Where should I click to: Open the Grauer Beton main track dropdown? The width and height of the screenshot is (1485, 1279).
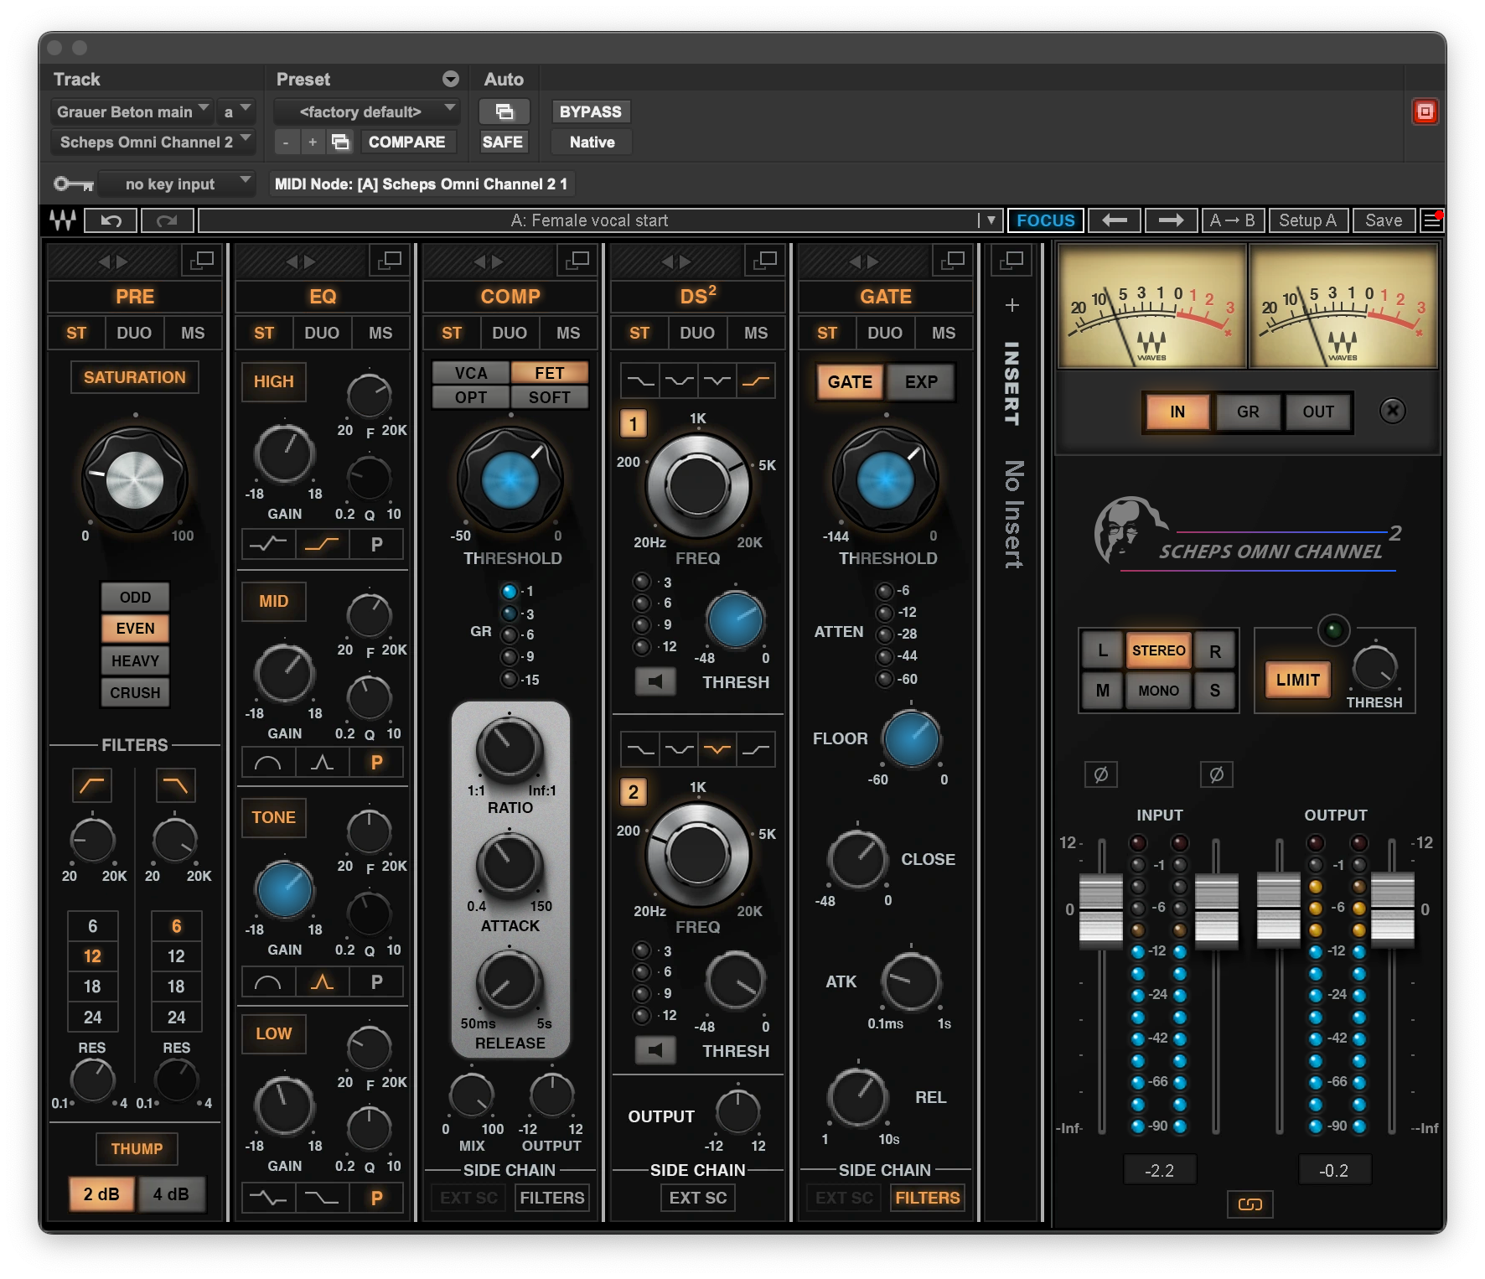click(132, 111)
